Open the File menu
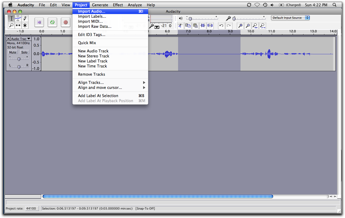The height and width of the screenshot is (218, 345). [x=42, y=5]
